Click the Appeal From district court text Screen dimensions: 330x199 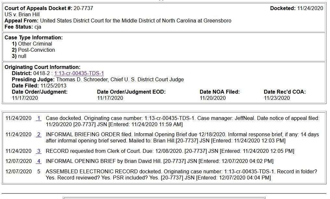tap(136, 20)
